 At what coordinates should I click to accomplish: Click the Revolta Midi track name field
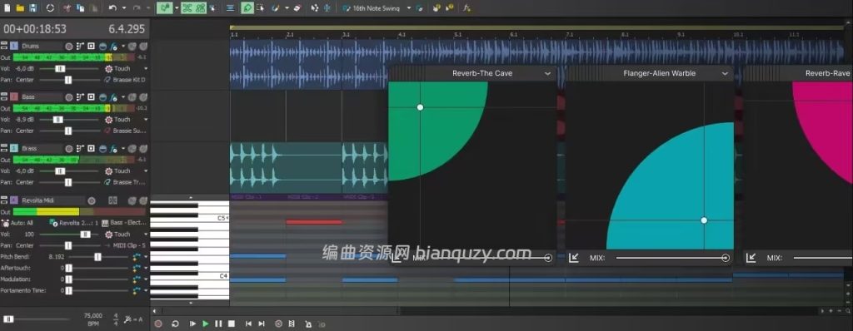pyautogui.click(x=52, y=200)
